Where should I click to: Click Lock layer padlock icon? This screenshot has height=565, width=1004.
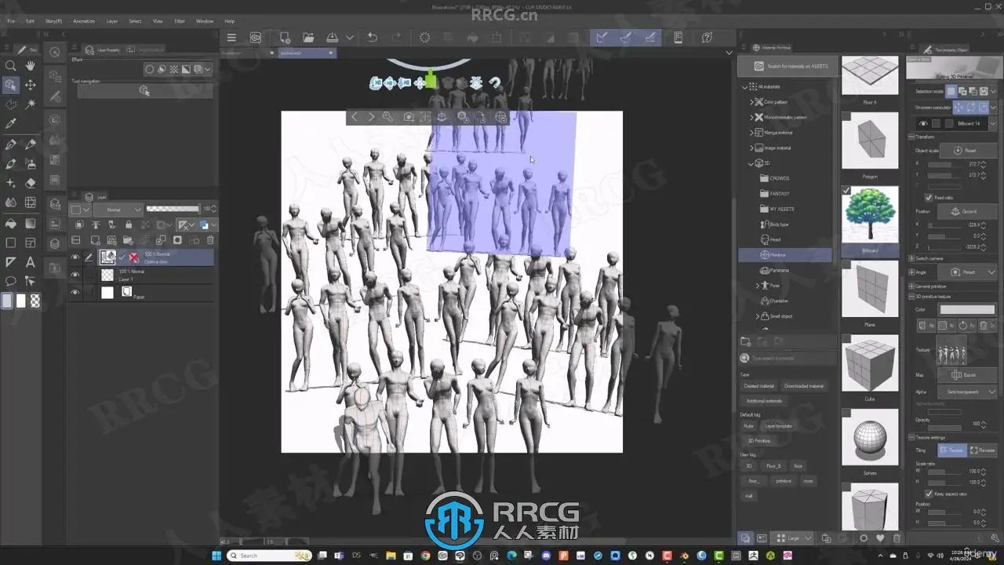tap(129, 225)
